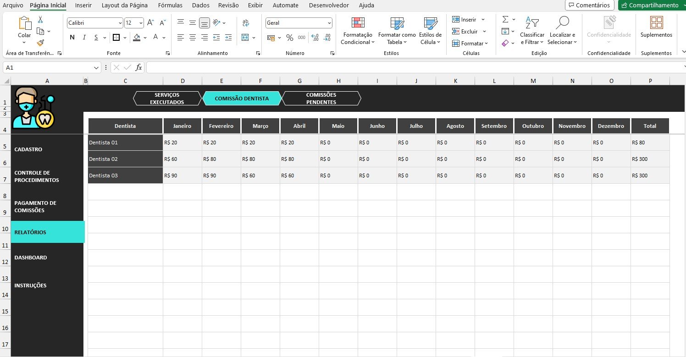Viewport: 686px width, 357px height.
Task: Select the Format Painter brush icon
Action: [40, 43]
